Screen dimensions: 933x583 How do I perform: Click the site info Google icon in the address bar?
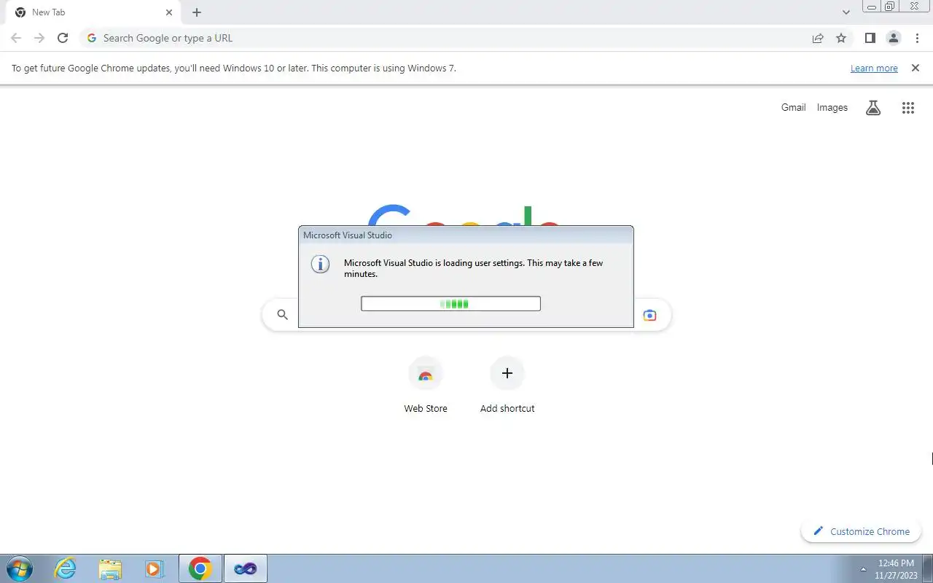[92, 38]
